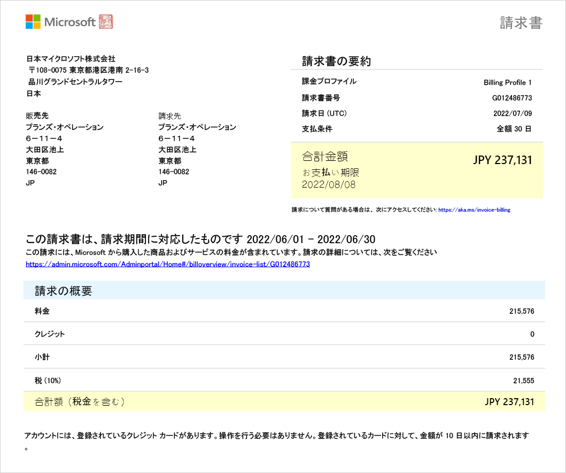This screenshot has width=566, height=473.
Task: Click the Microsoft wordmark text
Action: tap(69, 22)
